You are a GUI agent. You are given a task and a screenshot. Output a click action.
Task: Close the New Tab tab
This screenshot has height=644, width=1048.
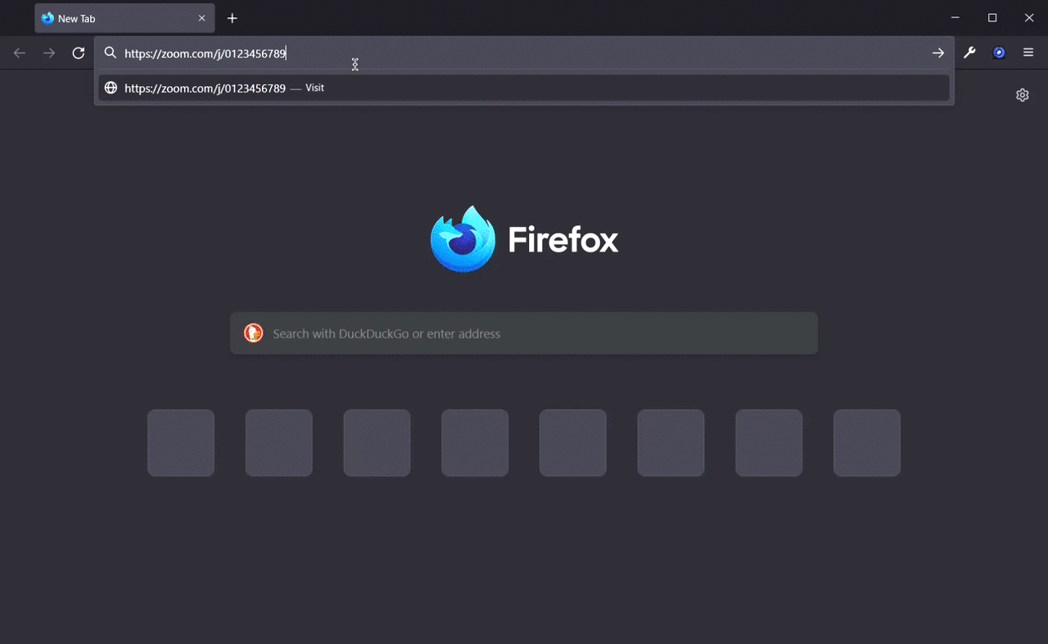[x=201, y=18]
